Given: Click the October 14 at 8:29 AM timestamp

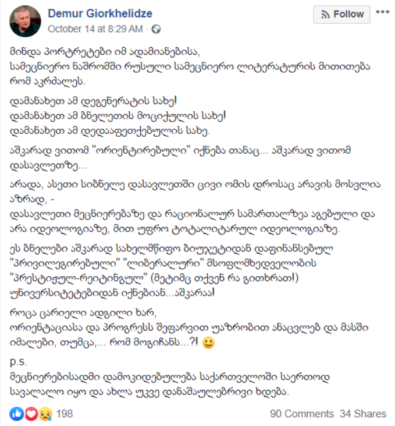Looking at the screenshot, I should (x=95, y=29).
